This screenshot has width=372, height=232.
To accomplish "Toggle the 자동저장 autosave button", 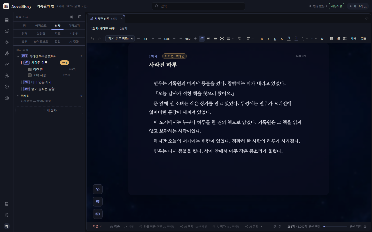I will 336,6.
